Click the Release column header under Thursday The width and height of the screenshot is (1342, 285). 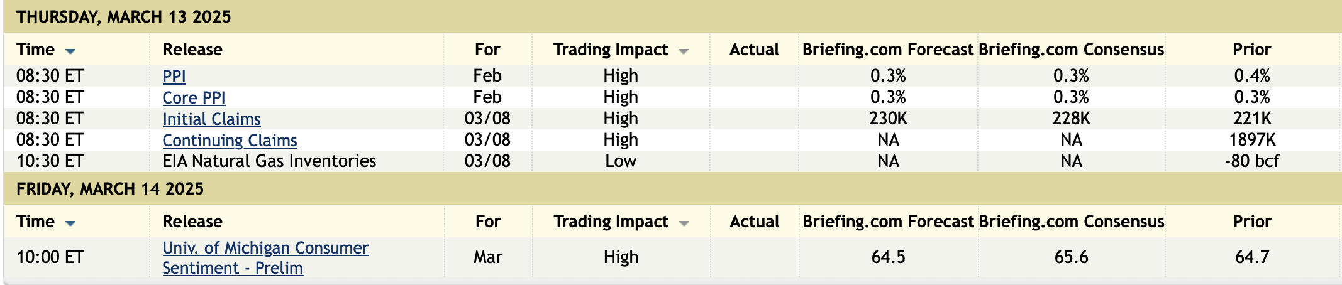point(192,50)
